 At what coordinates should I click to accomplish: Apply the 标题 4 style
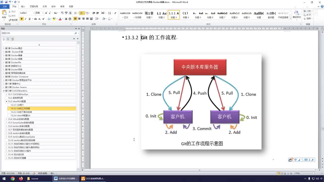186,15
